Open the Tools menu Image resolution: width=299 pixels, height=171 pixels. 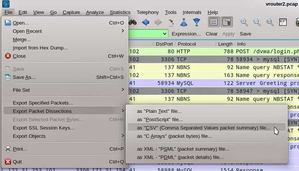point(171,12)
